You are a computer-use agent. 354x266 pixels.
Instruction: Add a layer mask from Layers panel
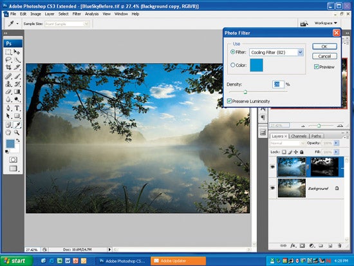303,245
